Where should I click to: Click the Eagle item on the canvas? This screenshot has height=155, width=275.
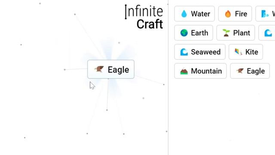111,69
